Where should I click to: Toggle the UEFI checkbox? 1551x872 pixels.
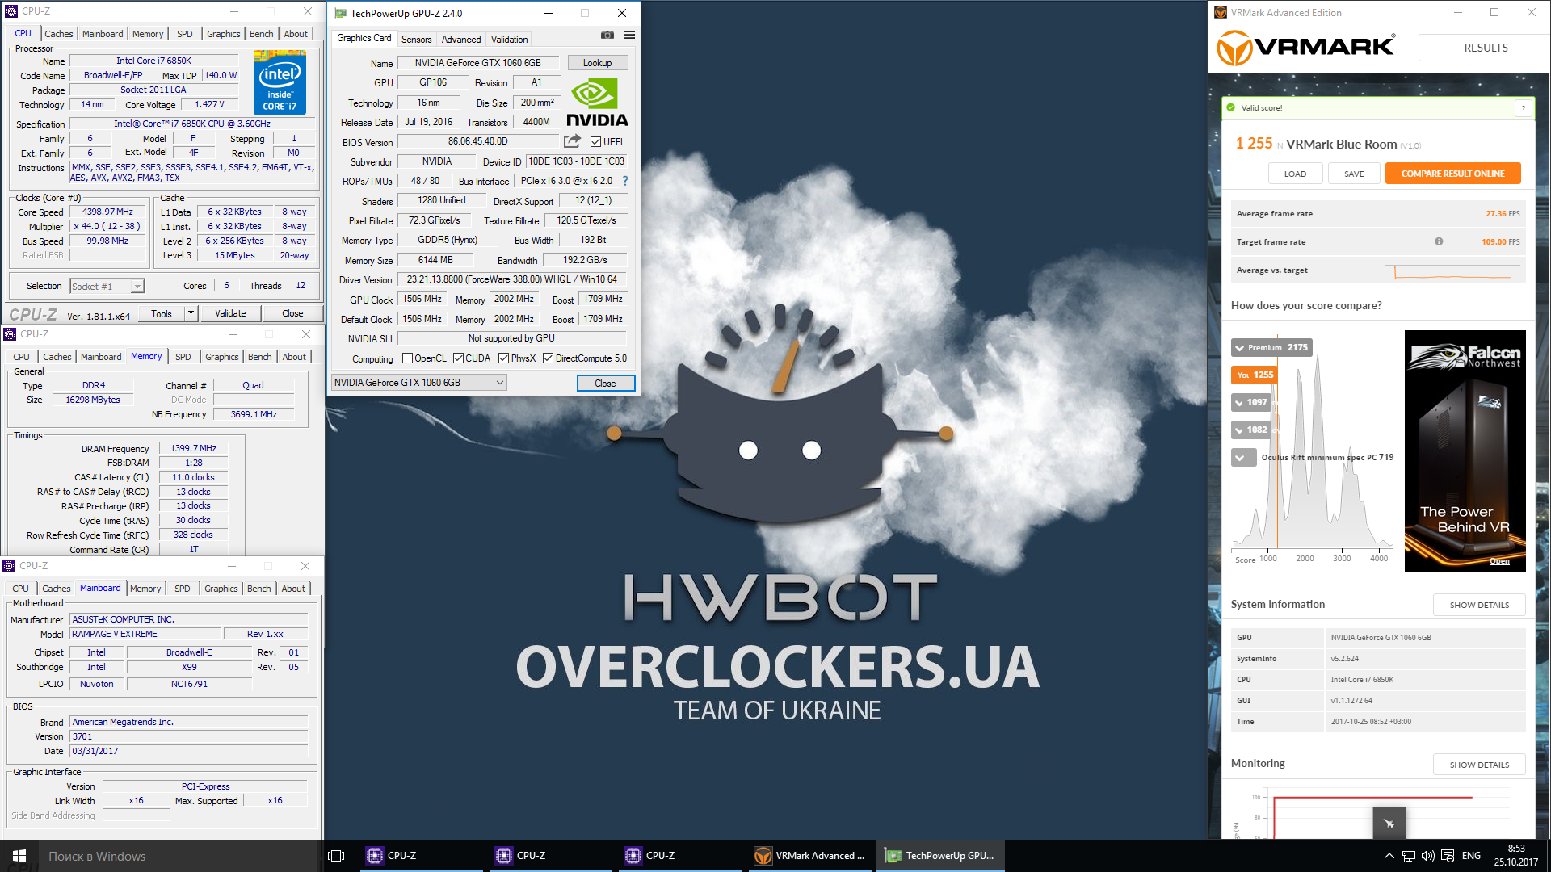(595, 142)
